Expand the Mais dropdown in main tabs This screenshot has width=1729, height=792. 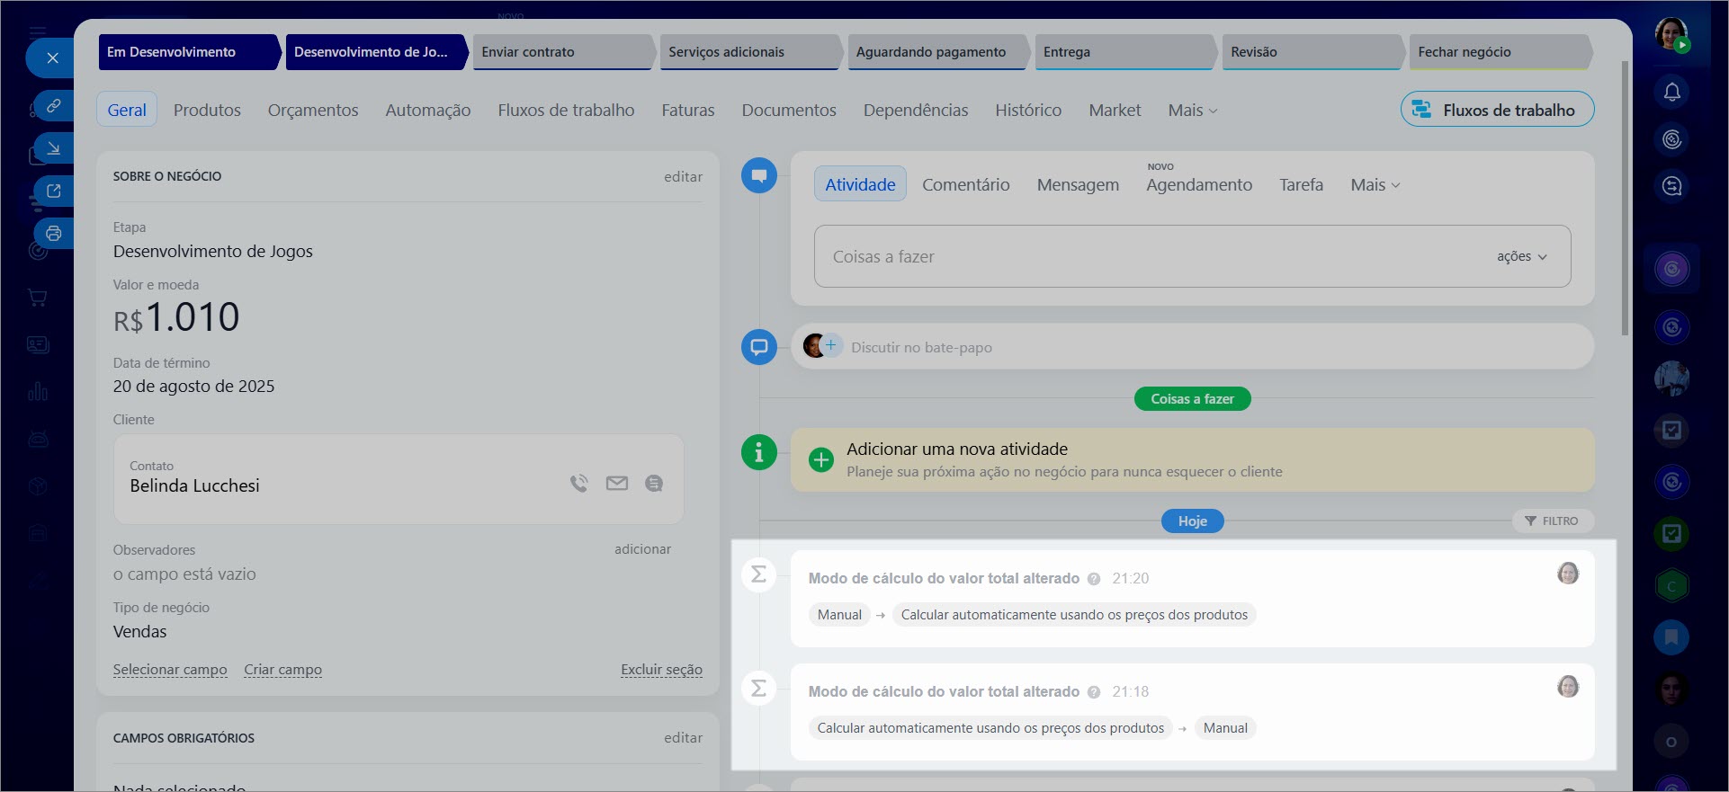click(1192, 111)
